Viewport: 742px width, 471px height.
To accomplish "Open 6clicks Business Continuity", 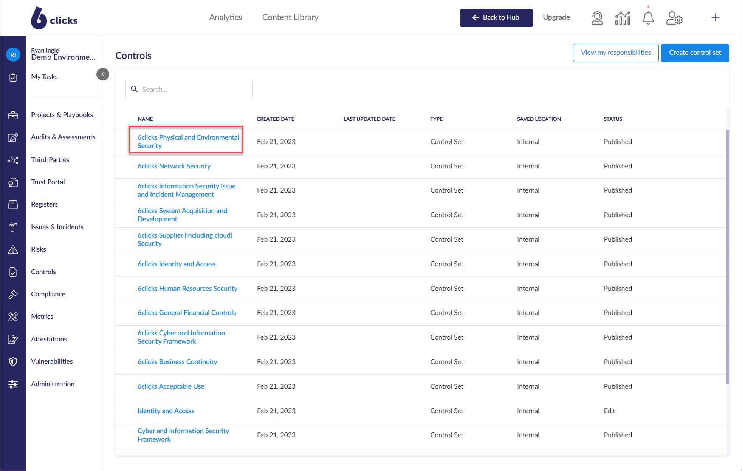I will click(x=177, y=362).
